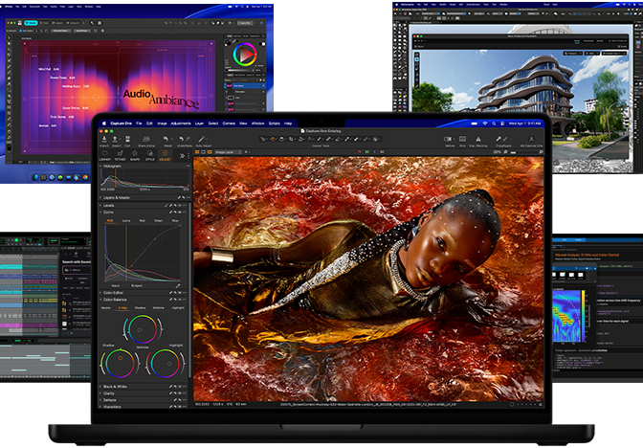The width and height of the screenshot is (643, 448).
Task: Click the Import icon in Capture One toolbar
Action: pos(104,139)
